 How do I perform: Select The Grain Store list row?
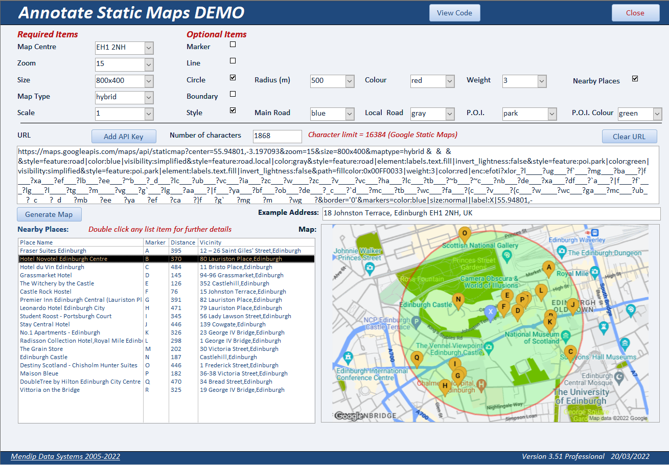pyautogui.click(x=167, y=349)
